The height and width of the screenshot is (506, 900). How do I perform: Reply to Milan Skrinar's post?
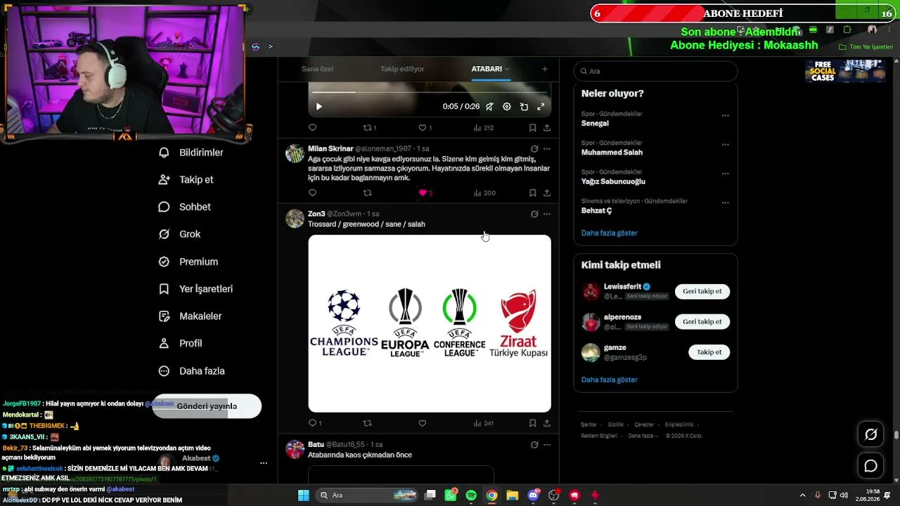(313, 193)
